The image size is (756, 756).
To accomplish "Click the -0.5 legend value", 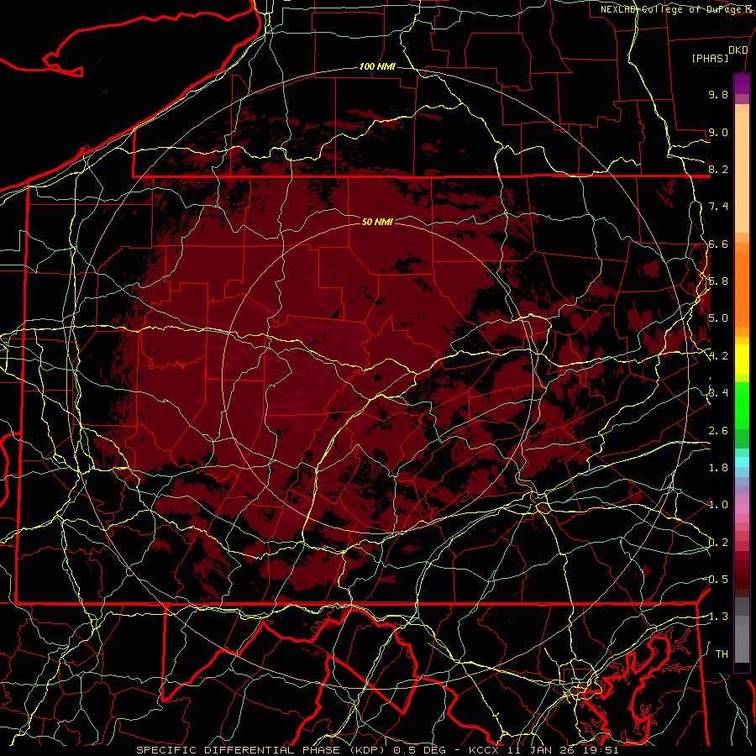I will coord(716,579).
